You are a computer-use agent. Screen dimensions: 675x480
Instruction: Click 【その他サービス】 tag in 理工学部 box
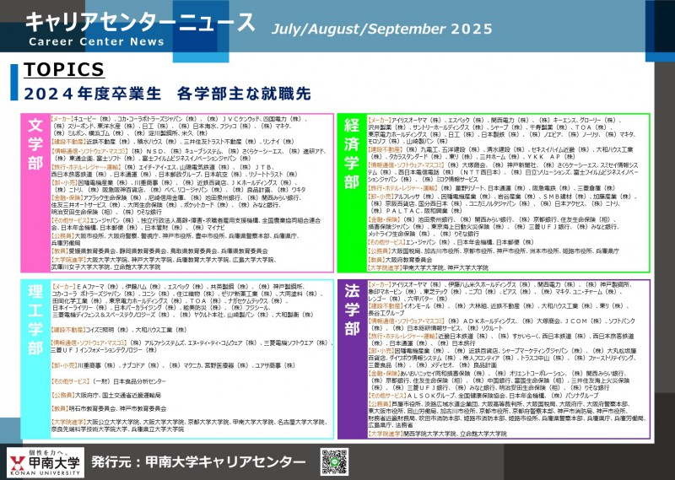pyautogui.click(x=70, y=381)
